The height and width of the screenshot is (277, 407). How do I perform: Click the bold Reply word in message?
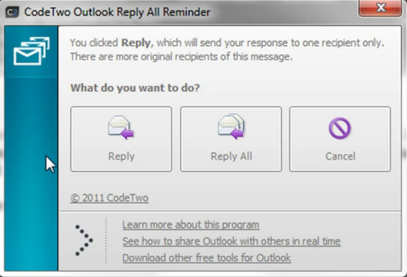tap(137, 43)
